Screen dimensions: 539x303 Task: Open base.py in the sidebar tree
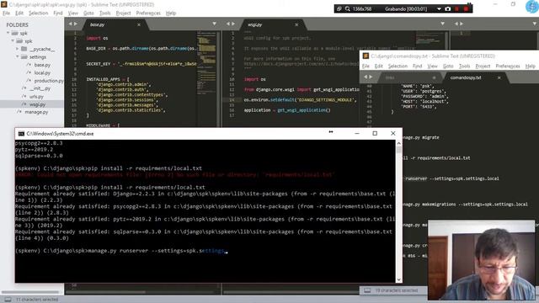coord(42,65)
